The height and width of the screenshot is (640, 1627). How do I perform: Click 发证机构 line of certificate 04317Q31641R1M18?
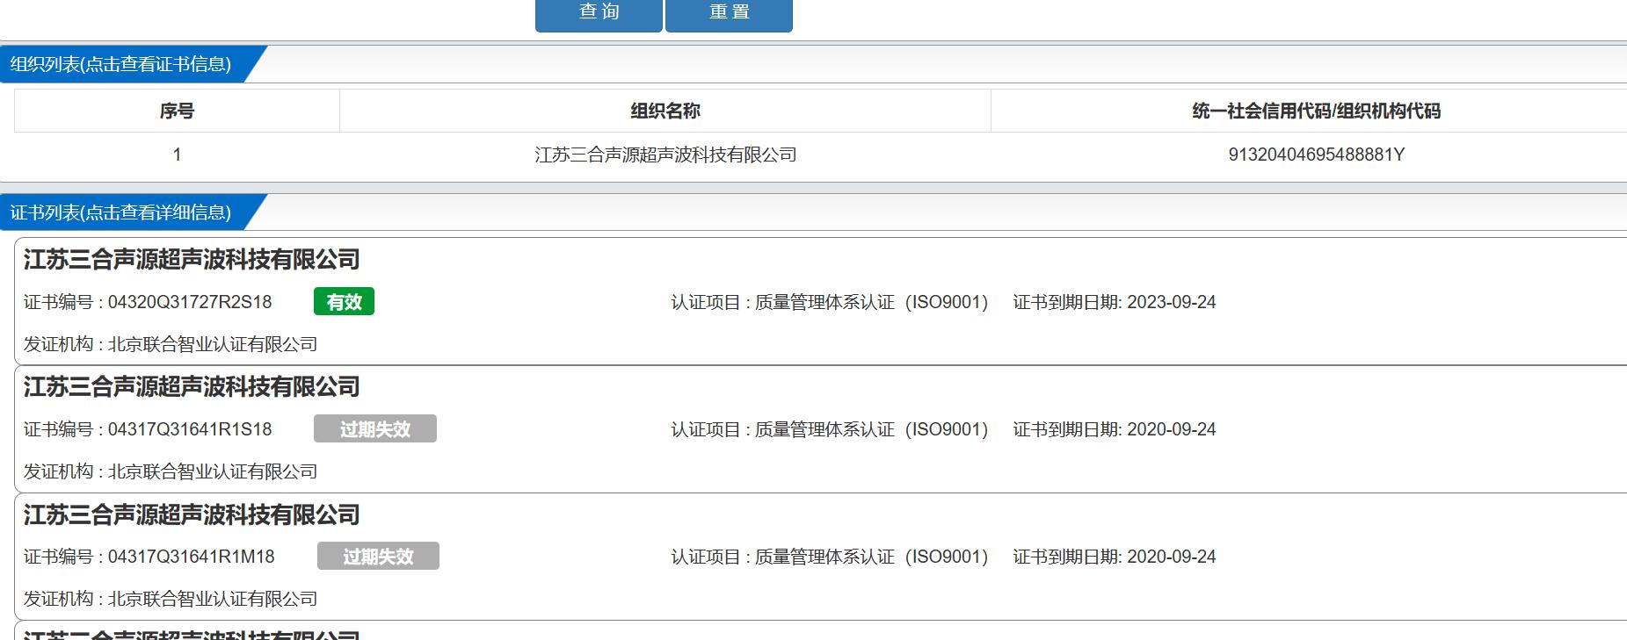pyautogui.click(x=171, y=599)
